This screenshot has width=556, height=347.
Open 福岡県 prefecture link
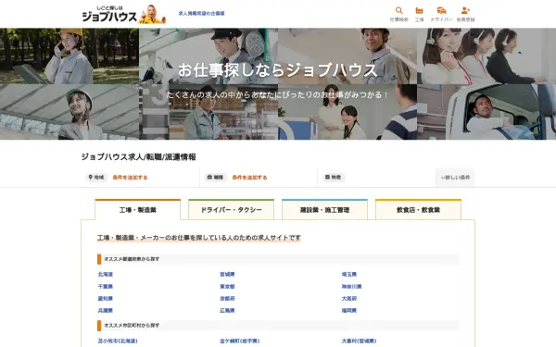pos(349,311)
